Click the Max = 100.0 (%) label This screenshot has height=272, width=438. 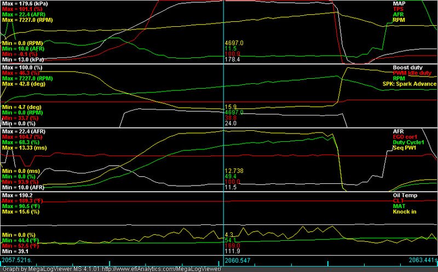22,67
